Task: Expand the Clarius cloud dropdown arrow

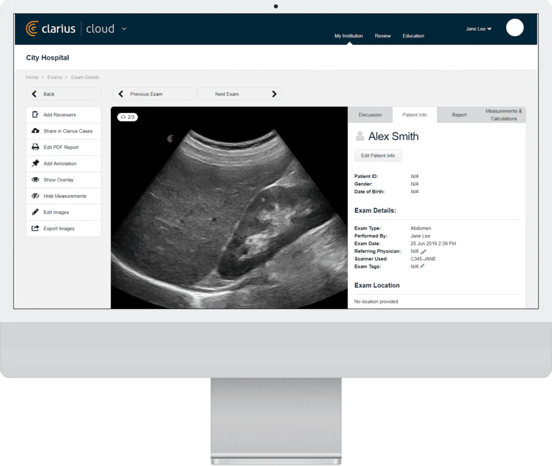Action: (125, 29)
